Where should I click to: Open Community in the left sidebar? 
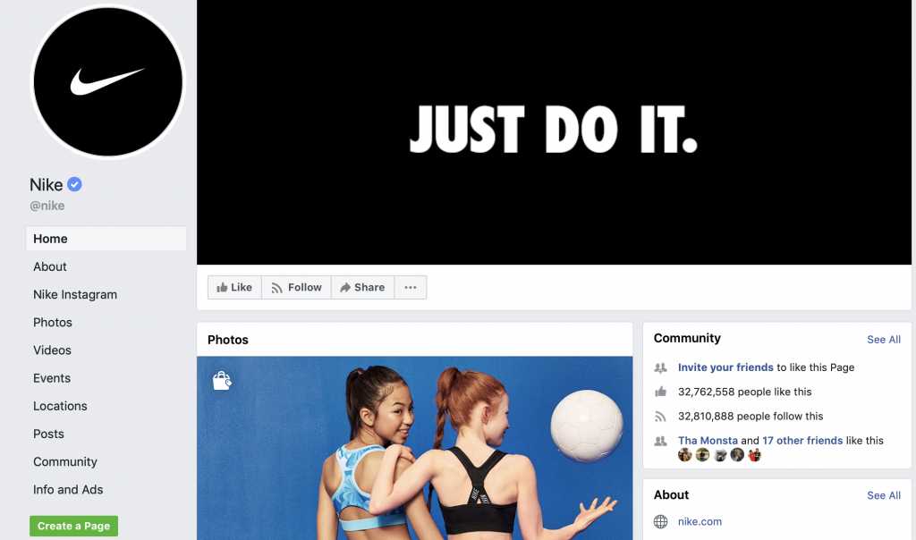pyautogui.click(x=64, y=462)
